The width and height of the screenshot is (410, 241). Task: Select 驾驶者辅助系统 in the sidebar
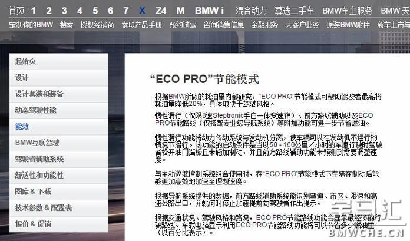59,159
